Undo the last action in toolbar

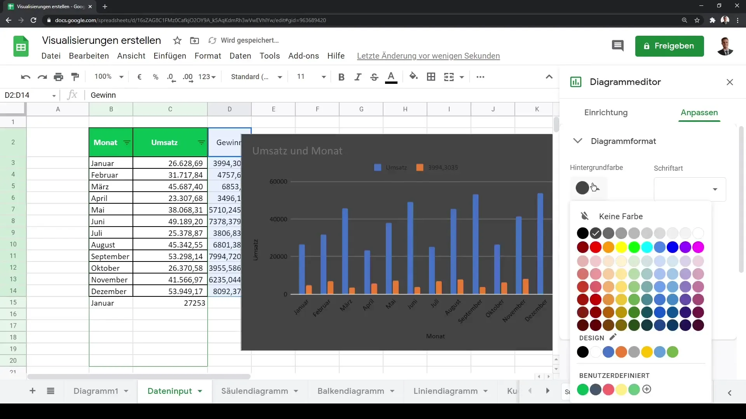pos(26,77)
